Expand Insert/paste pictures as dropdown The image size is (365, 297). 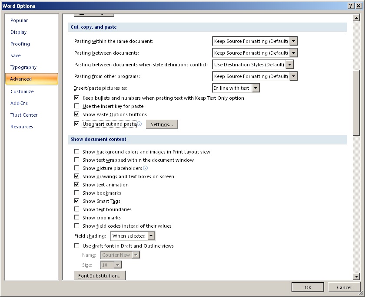click(x=256, y=88)
